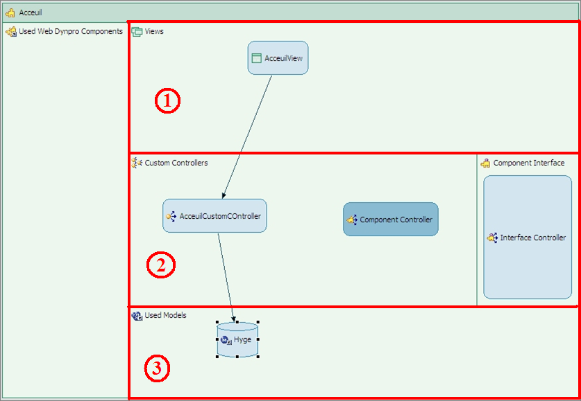
Task: Click the Acceuil title text
Action: pos(31,12)
